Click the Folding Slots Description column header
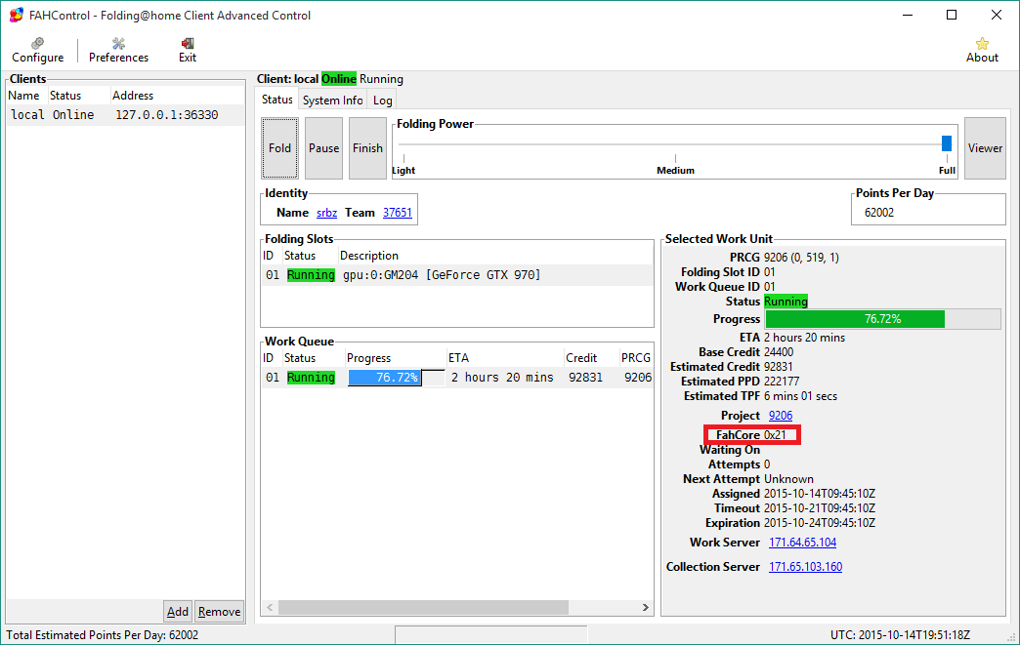Image resolution: width=1020 pixels, height=645 pixels. 495,256
